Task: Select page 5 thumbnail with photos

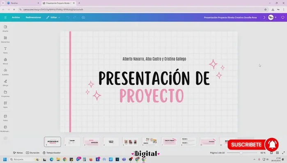Action: (130, 142)
